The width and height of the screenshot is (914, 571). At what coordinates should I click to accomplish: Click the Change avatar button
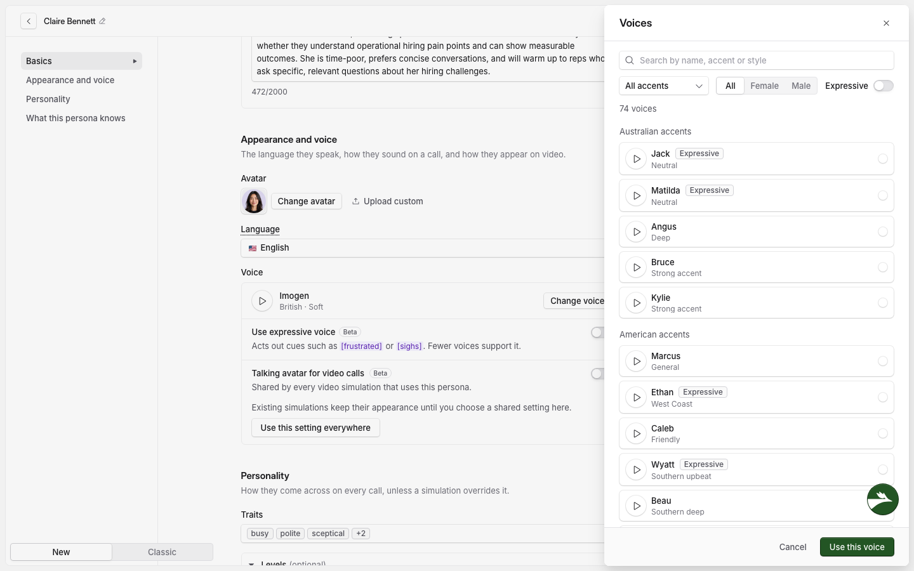click(307, 201)
